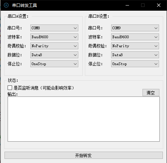
Task: Click the app icon in title bar
Action: coord(6,5)
